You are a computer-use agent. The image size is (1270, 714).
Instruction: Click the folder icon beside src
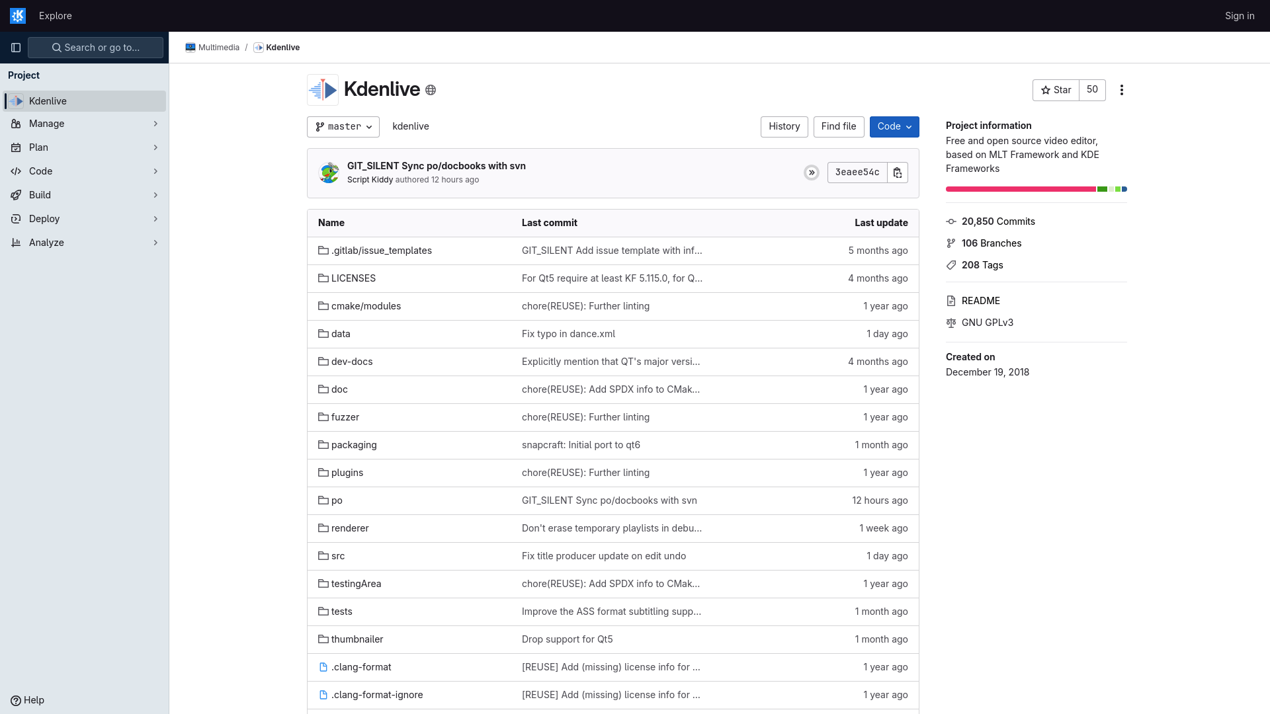pyautogui.click(x=323, y=556)
